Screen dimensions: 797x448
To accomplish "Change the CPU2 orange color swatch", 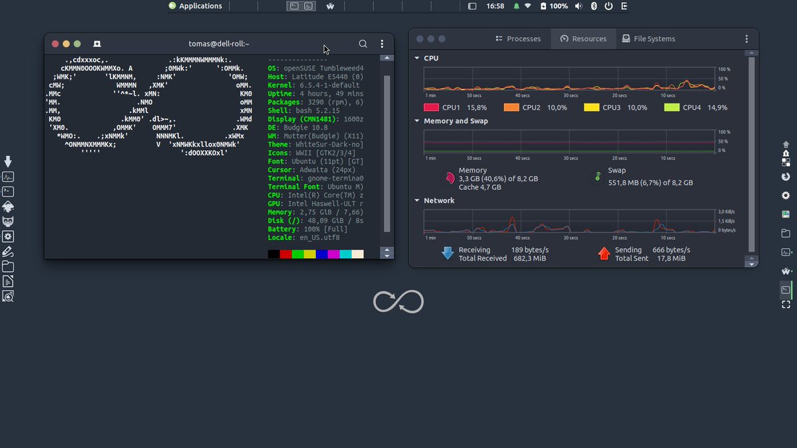I will tap(511, 108).
